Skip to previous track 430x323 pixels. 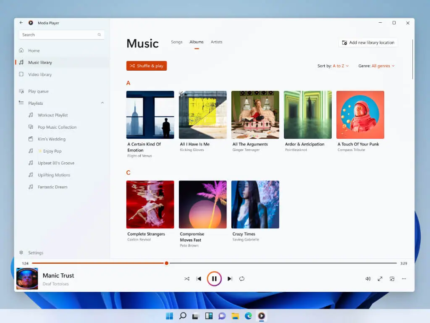coord(199,279)
